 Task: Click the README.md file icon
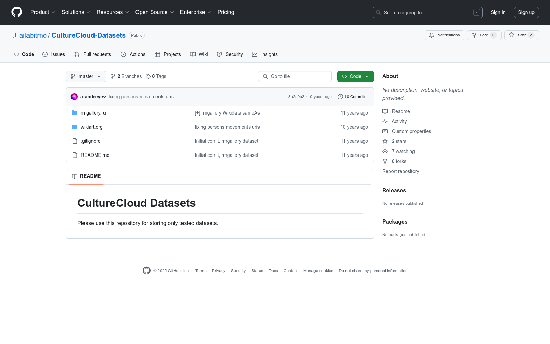coord(75,155)
